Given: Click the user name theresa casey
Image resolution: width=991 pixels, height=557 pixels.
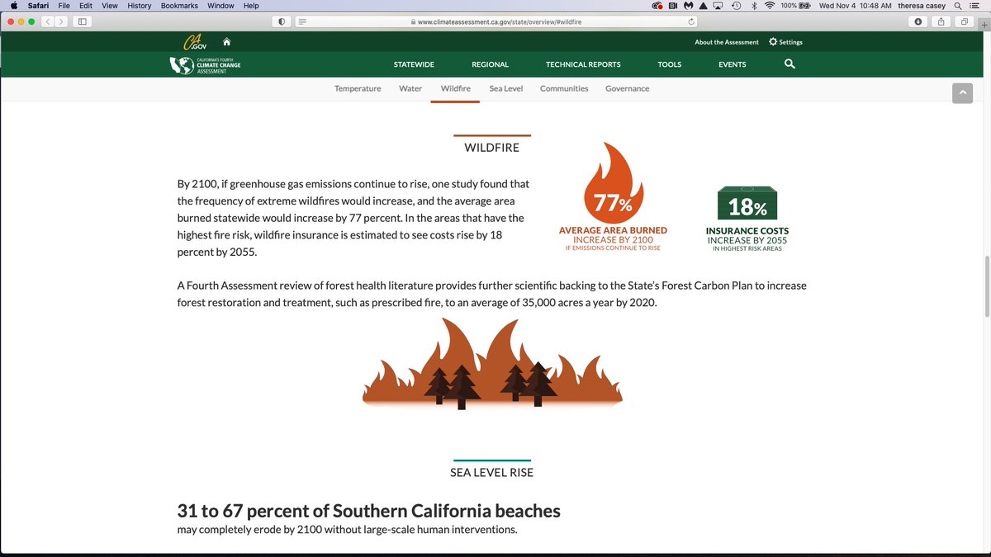Looking at the screenshot, I should (x=921, y=6).
